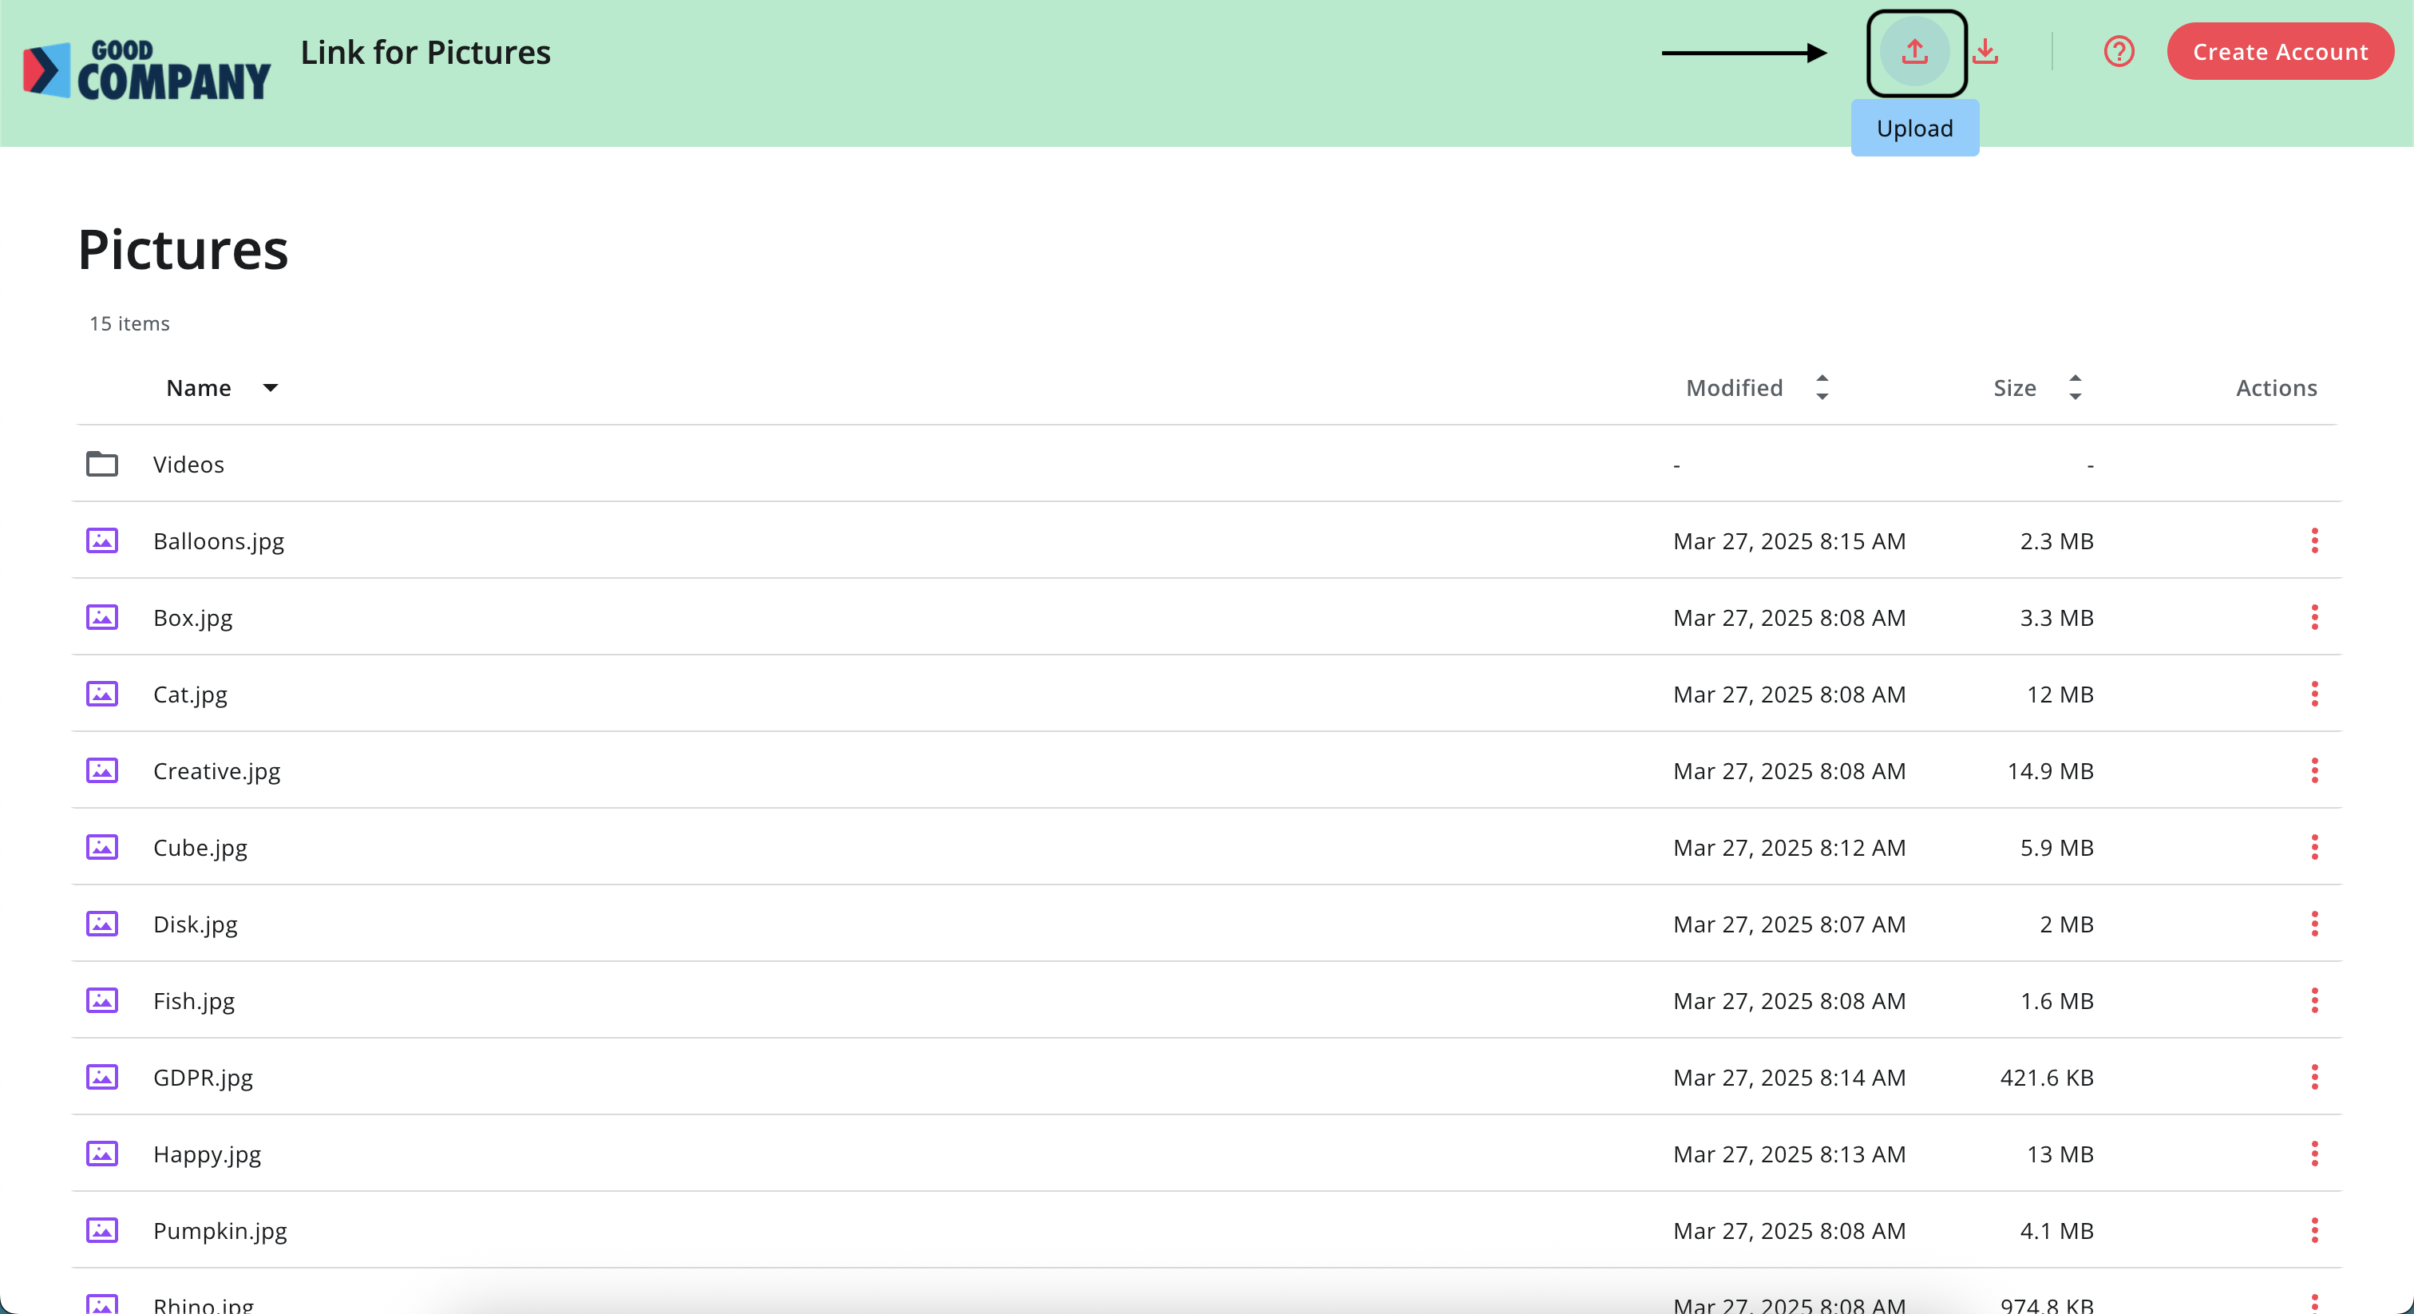
Task: Click the Download icon in the header
Action: pos(1988,53)
